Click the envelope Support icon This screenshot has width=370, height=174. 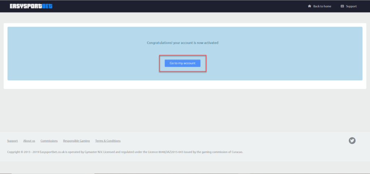(x=342, y=6)
